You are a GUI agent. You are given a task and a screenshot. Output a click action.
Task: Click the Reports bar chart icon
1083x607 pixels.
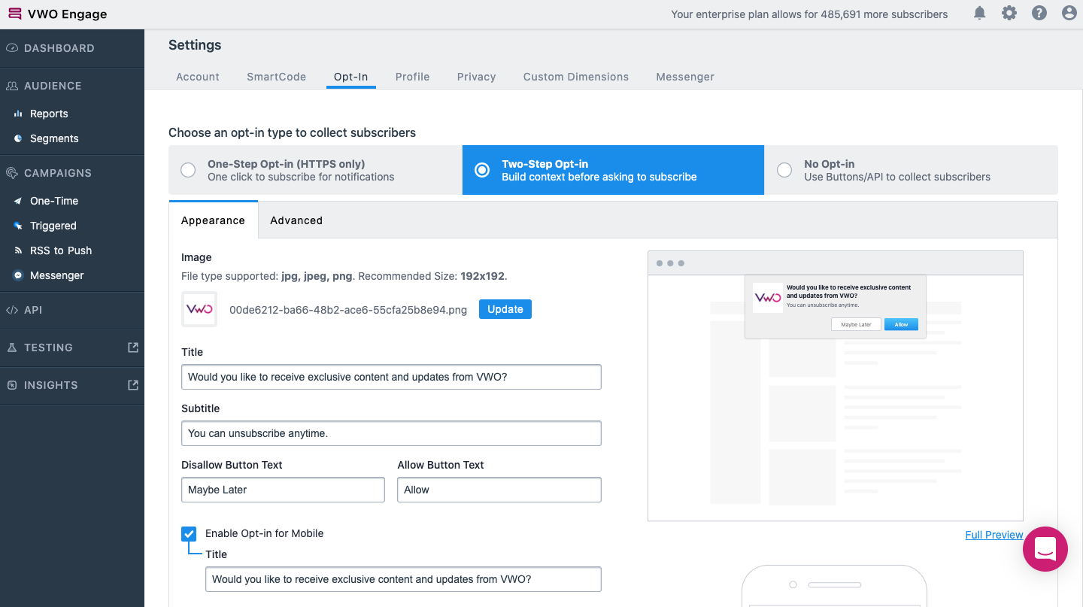coord(18,114)
